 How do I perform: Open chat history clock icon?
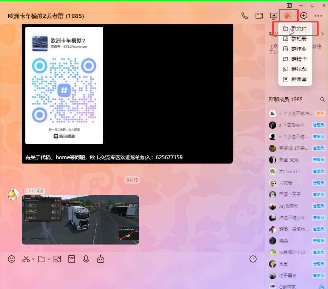[x=253, y=259]
